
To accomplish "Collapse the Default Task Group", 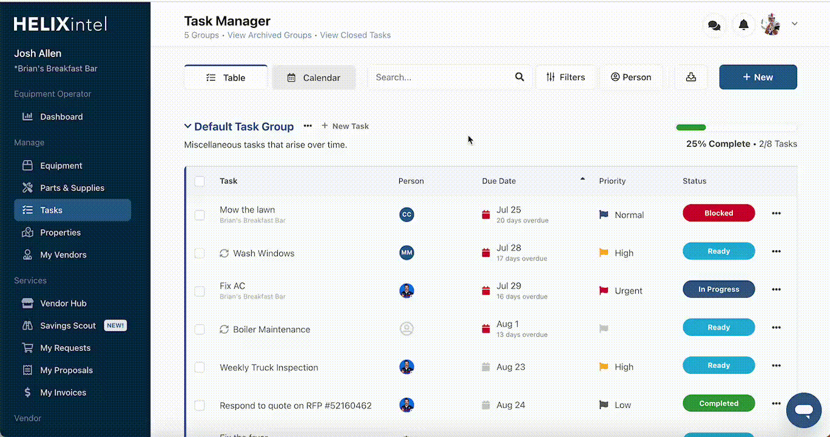I will [187, 126].
